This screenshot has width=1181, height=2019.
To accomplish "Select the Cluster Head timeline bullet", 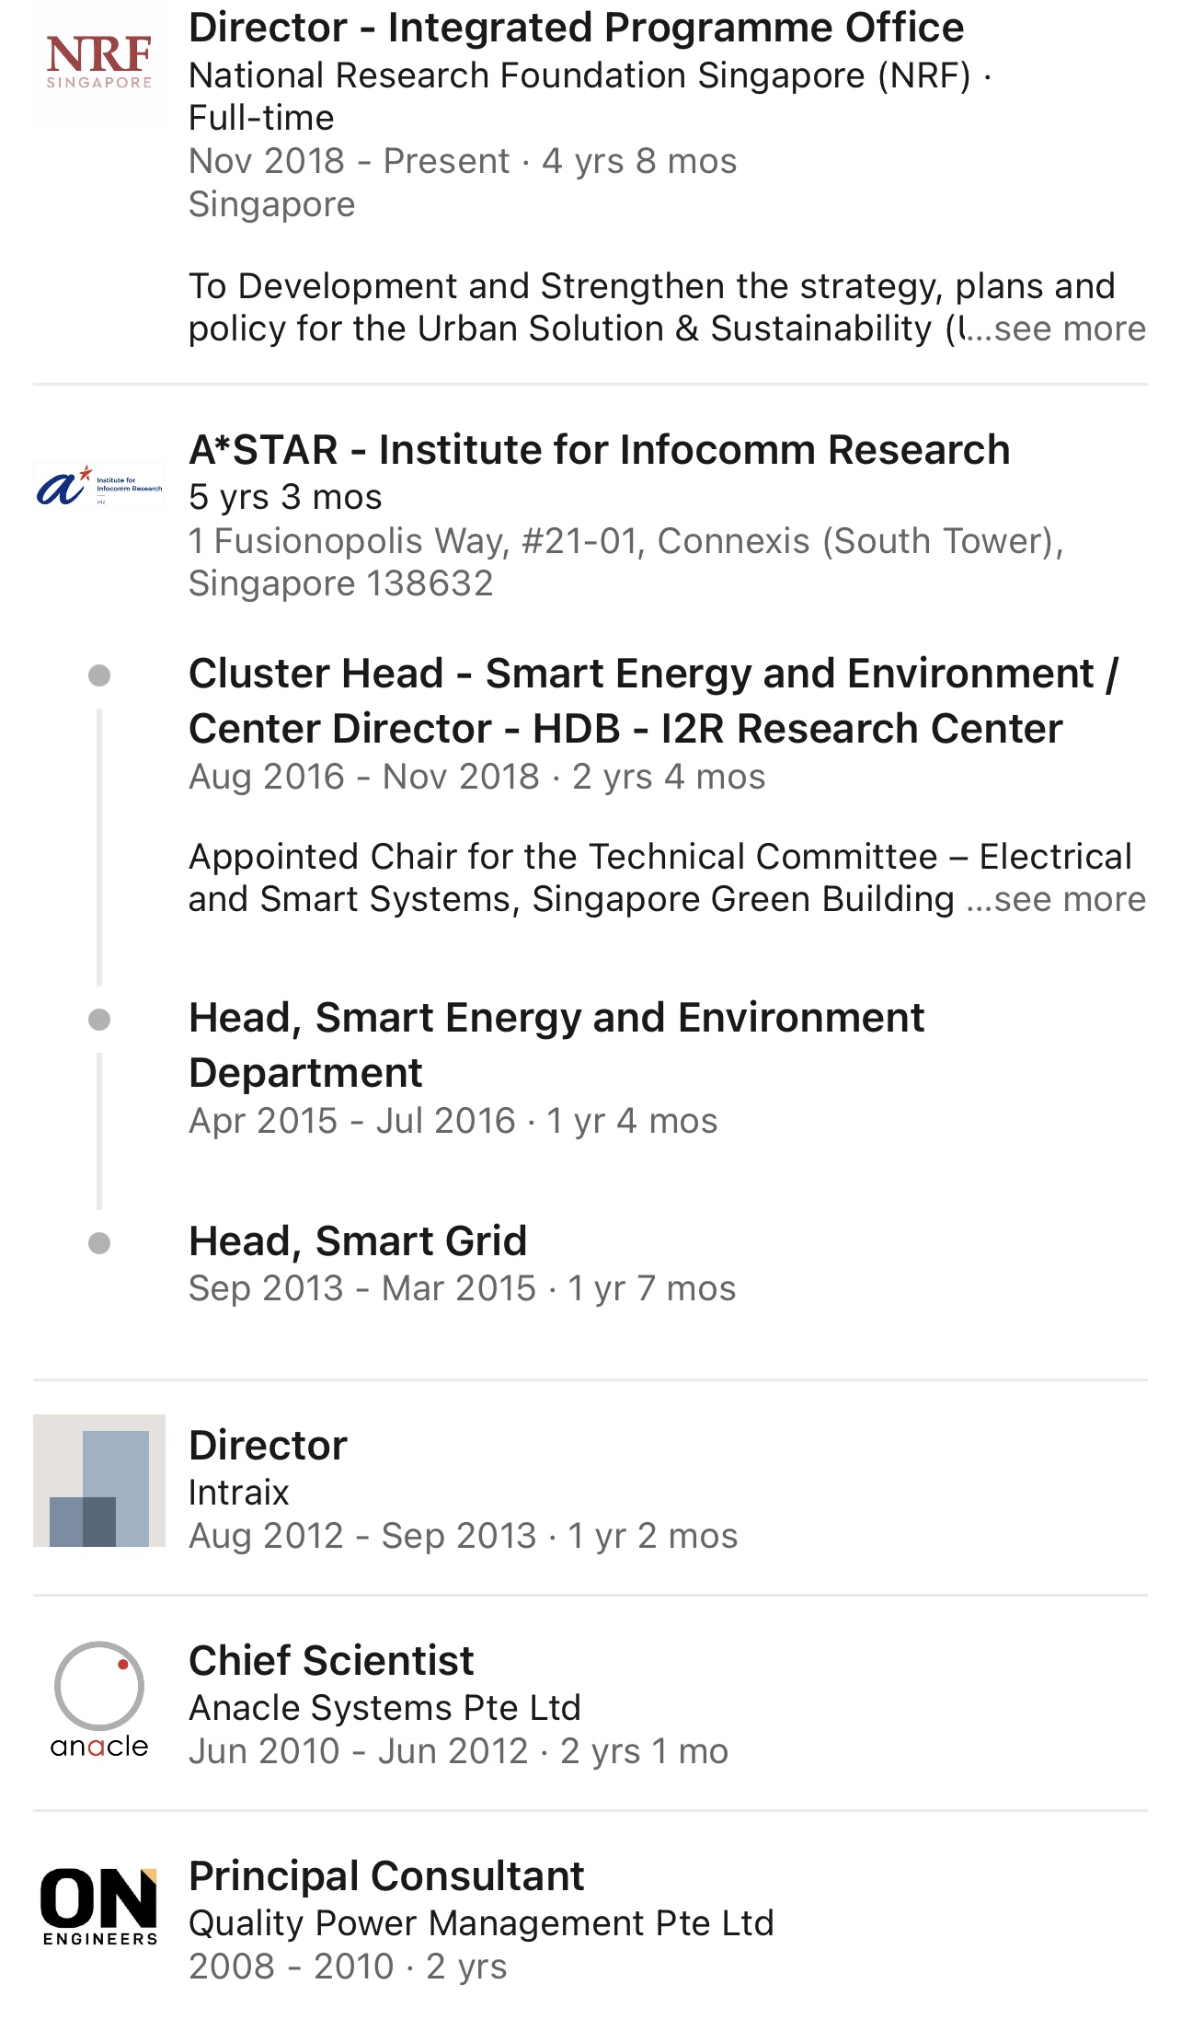I will (99, 675).
